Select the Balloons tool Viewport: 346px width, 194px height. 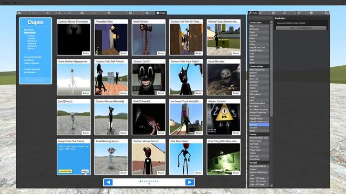pyautogui.click(x=259, y=73)
